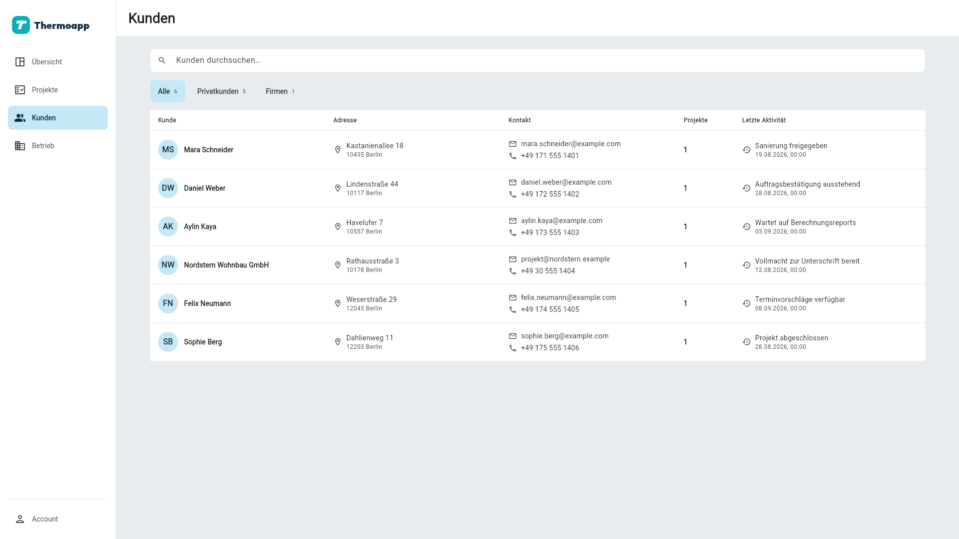Screen dimensions: 959x539
Task: Switch to the Privatkunden tab
Action: pyautogui.click(x=221, y=91)
